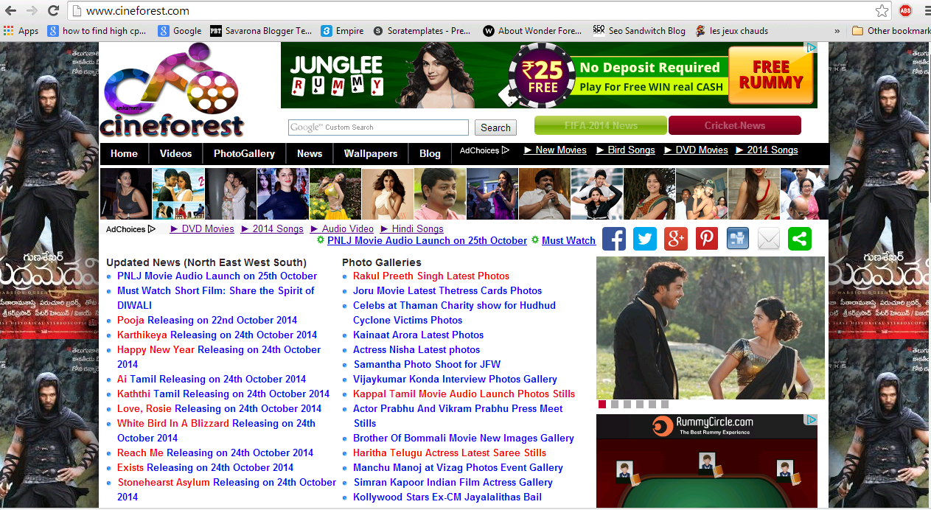This screenshot has height=510, width=931.
Task: Reload the page with refresh icon
Action: tap(53, 11)
